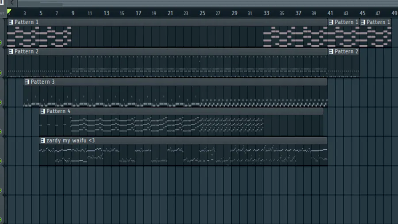This screenshot has width=398, height=224.
Task: Select the Pattern 1 clip title at bar 41
Action: (346, 22)
